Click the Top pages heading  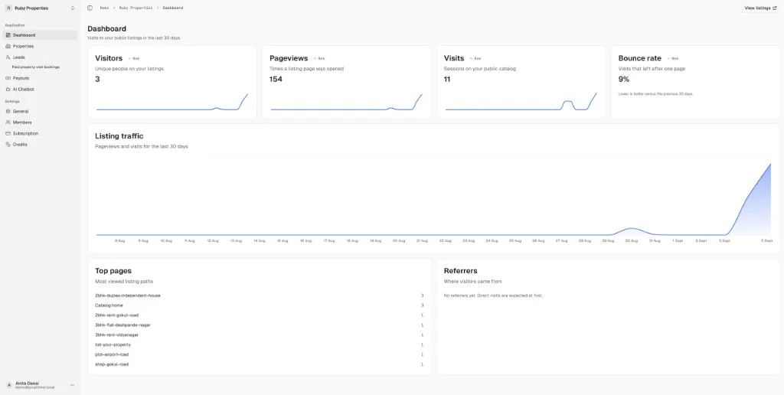click(113, 270)
